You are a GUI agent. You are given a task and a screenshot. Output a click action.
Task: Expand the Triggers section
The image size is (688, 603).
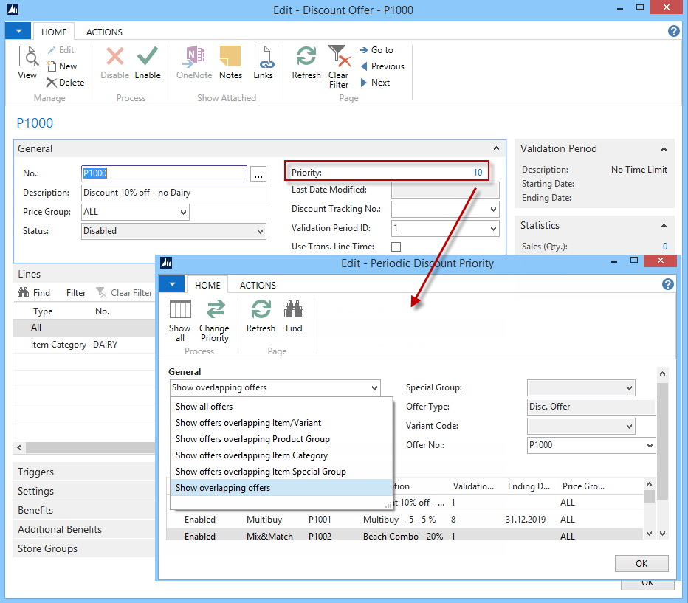click(35, 472)
